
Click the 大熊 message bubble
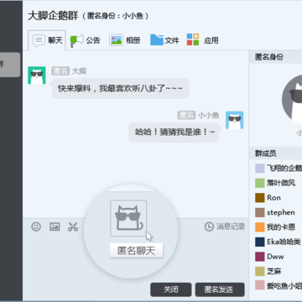tap(121, 88)
